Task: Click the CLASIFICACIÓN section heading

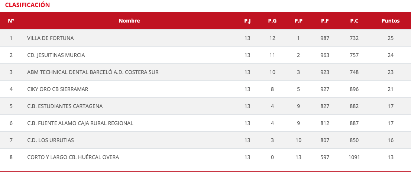Action: pos(27,5)
